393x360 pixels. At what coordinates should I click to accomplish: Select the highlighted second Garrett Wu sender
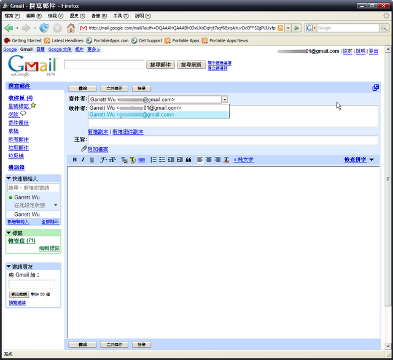click(x=158, y=115)
